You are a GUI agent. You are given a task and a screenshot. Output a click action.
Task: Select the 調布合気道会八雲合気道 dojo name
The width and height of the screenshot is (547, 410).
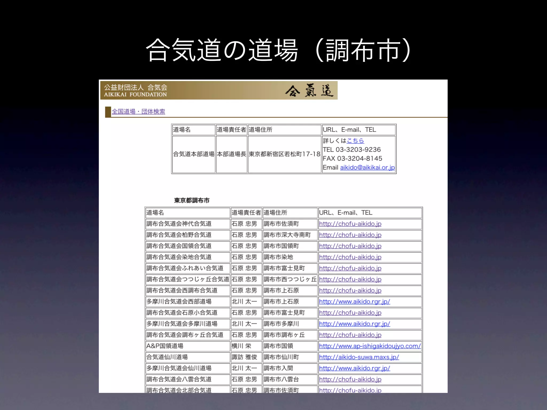[179, 380]
